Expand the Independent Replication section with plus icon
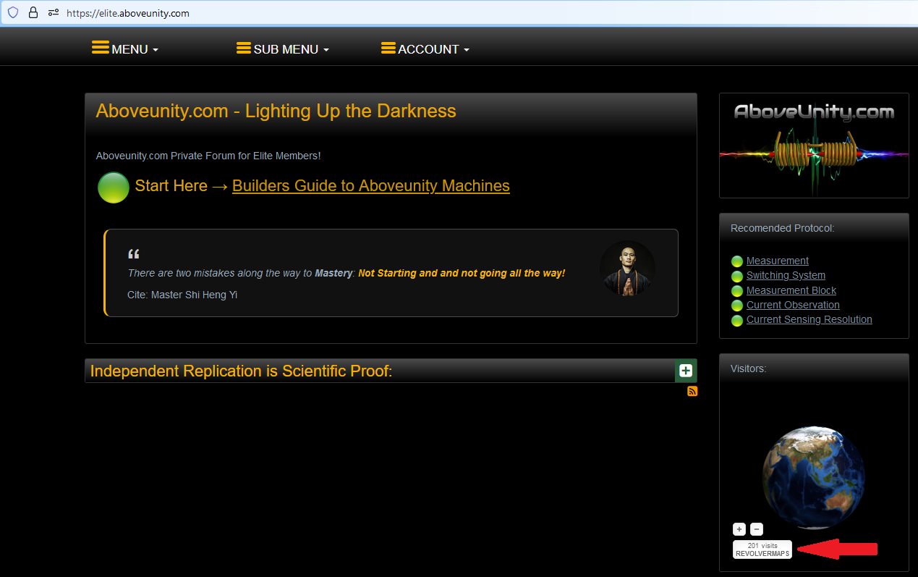Image resolution: width=918 pixels, height=577 pixels. (x=686, y=371)
